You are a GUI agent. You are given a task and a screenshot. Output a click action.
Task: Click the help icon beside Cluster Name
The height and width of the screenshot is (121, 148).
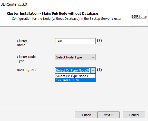[99, 41]
